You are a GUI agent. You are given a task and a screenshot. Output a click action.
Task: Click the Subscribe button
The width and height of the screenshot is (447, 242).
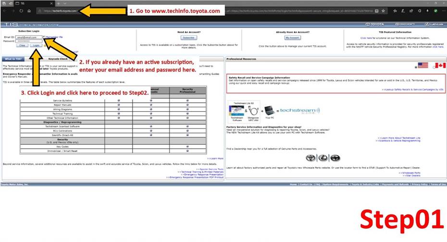(189, 38)
